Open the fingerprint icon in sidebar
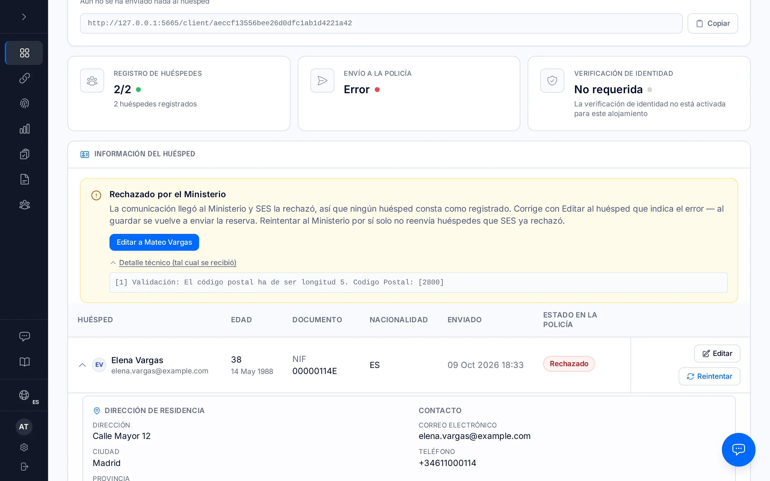The width and height of the screenshot is (770, 481). [24, 103]
